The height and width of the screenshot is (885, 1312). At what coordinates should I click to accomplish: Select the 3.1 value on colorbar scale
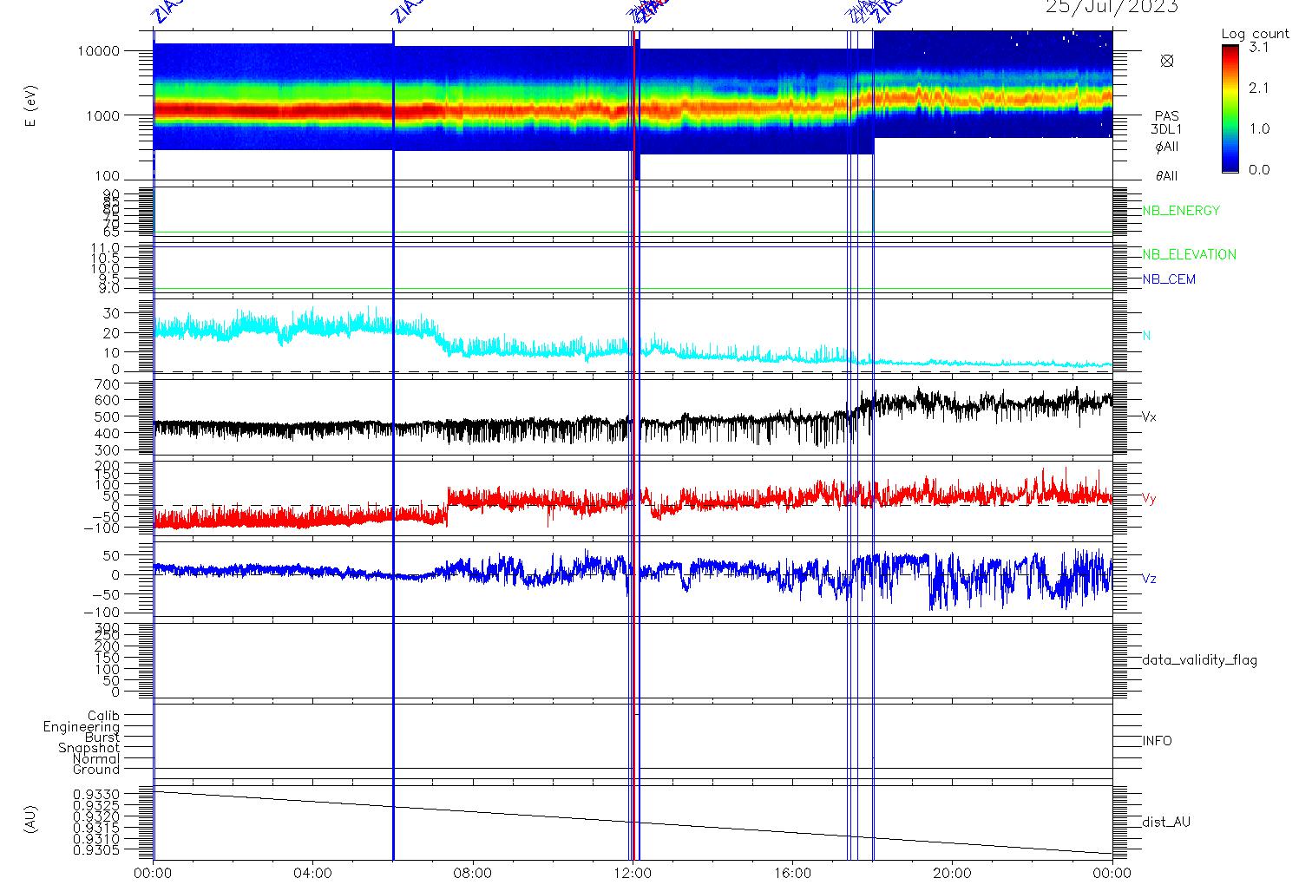coord(1258,48)
